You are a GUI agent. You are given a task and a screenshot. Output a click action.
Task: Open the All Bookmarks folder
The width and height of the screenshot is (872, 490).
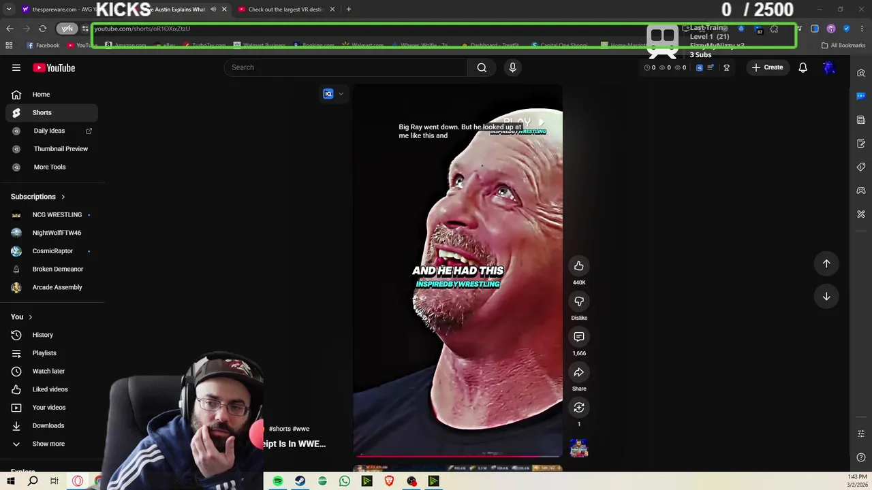(843, 46)
